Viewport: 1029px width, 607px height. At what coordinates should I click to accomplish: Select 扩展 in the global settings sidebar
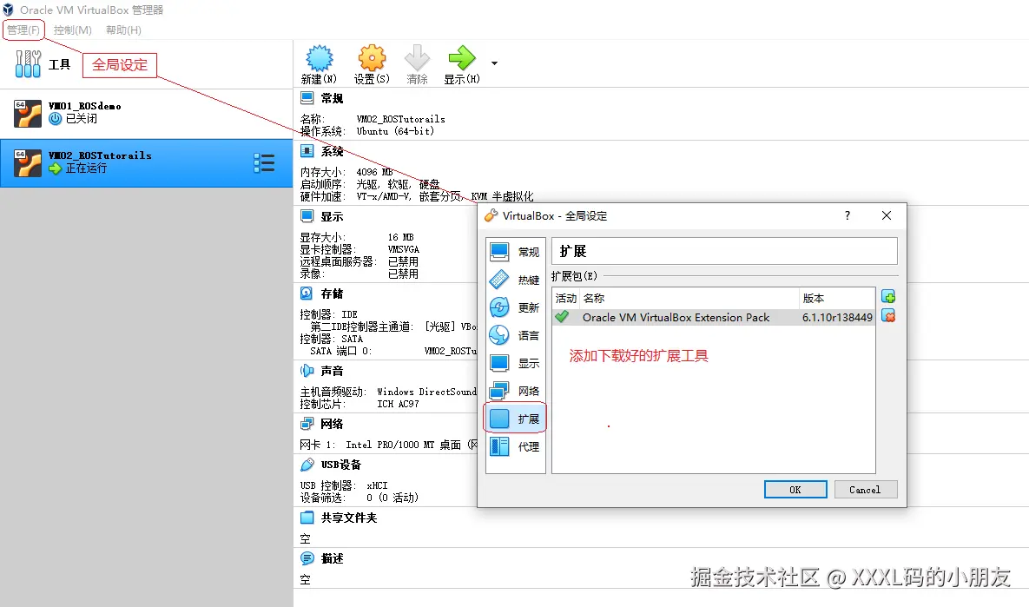(516, 419)
